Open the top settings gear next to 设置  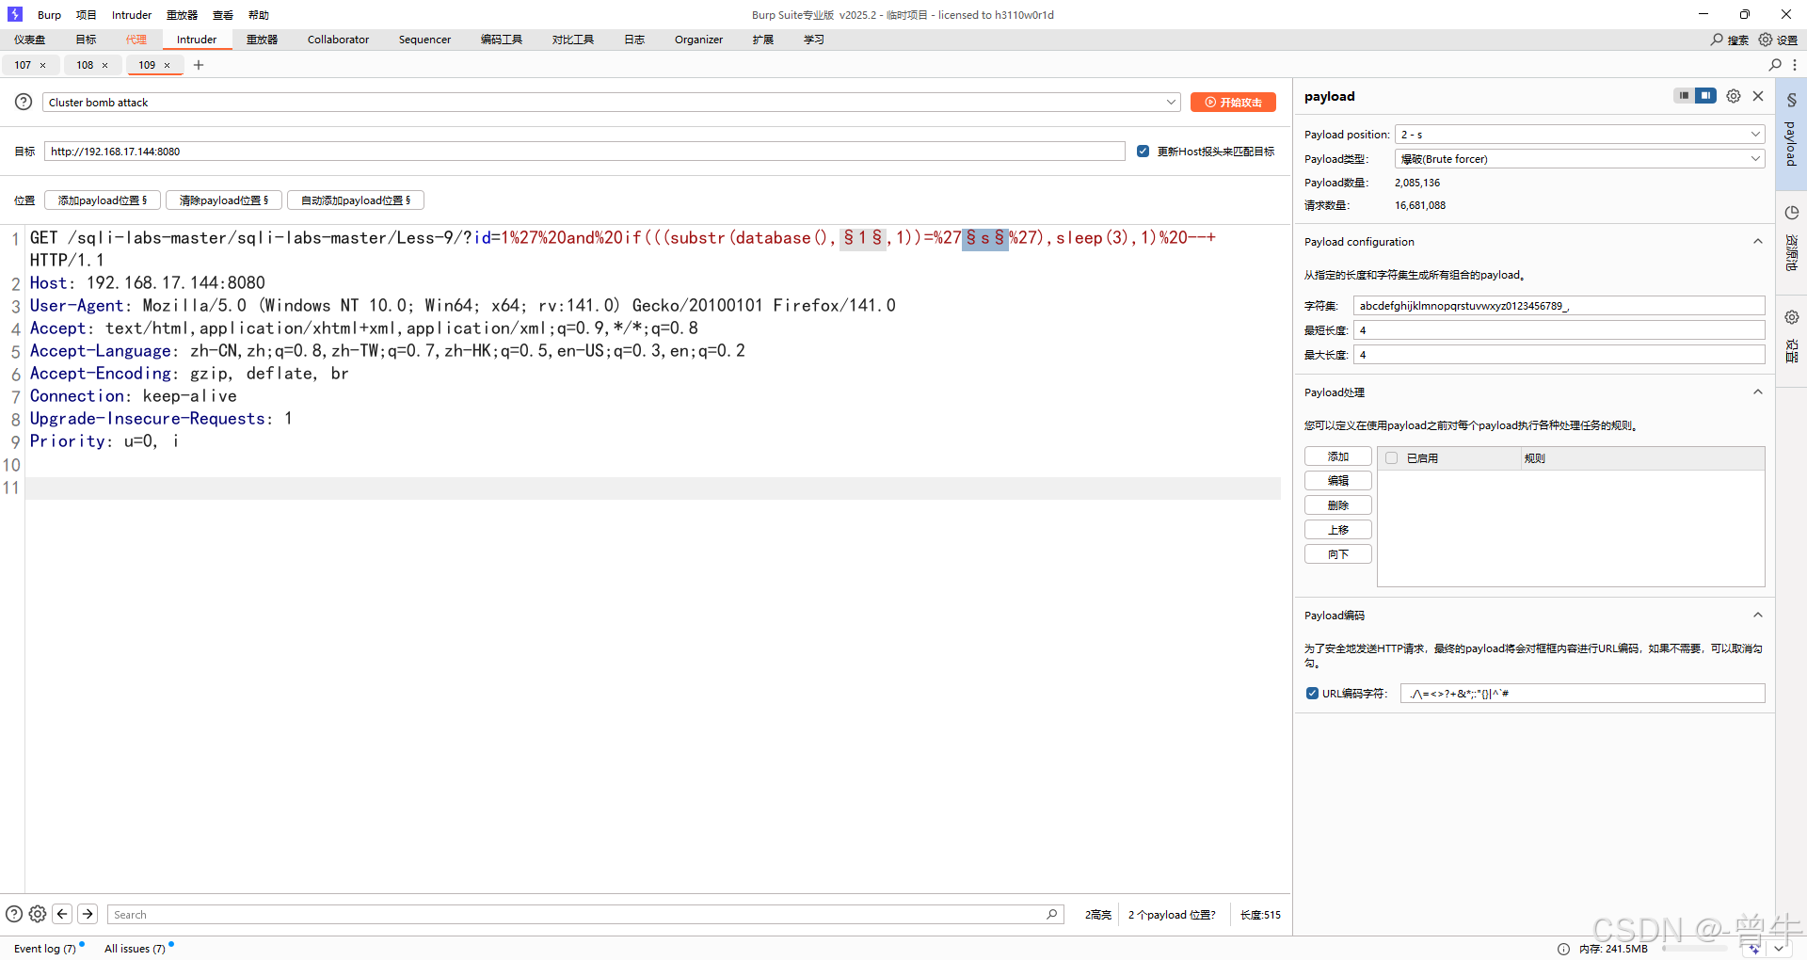click(1766, 40)
